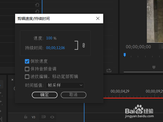Toggle V3 track lock icon
Image resolution: width=163 pixels, height=122 pixels.
click(x=26, y=117)
